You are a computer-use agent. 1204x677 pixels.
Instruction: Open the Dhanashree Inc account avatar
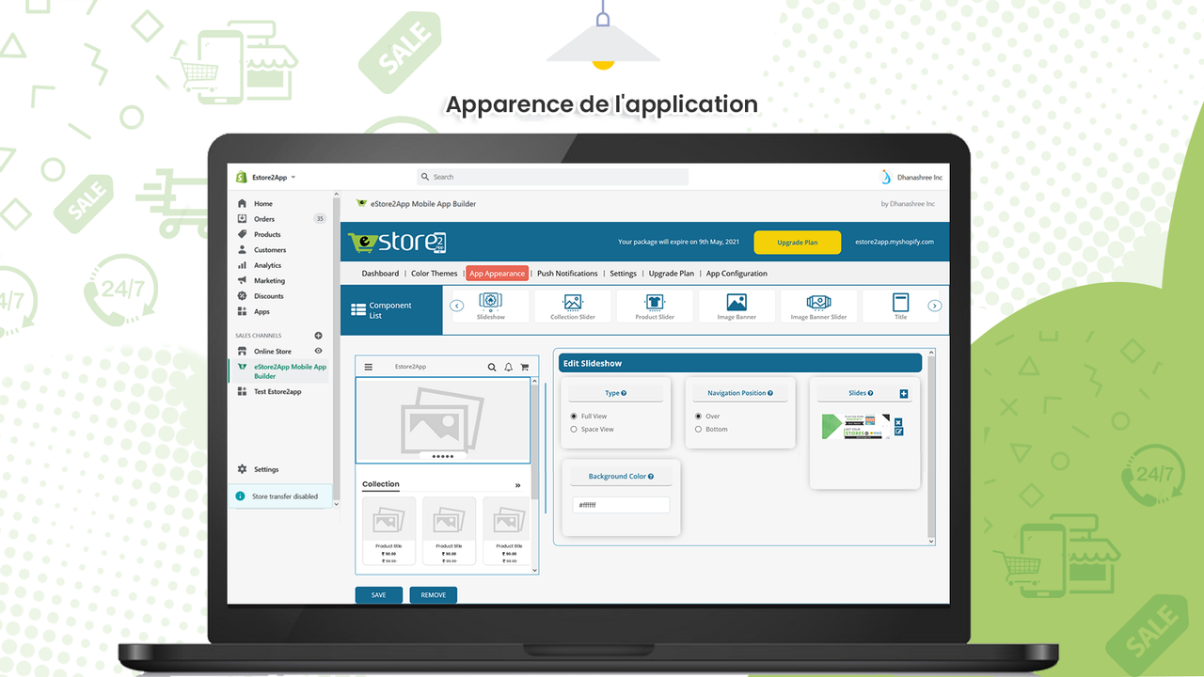885,177
